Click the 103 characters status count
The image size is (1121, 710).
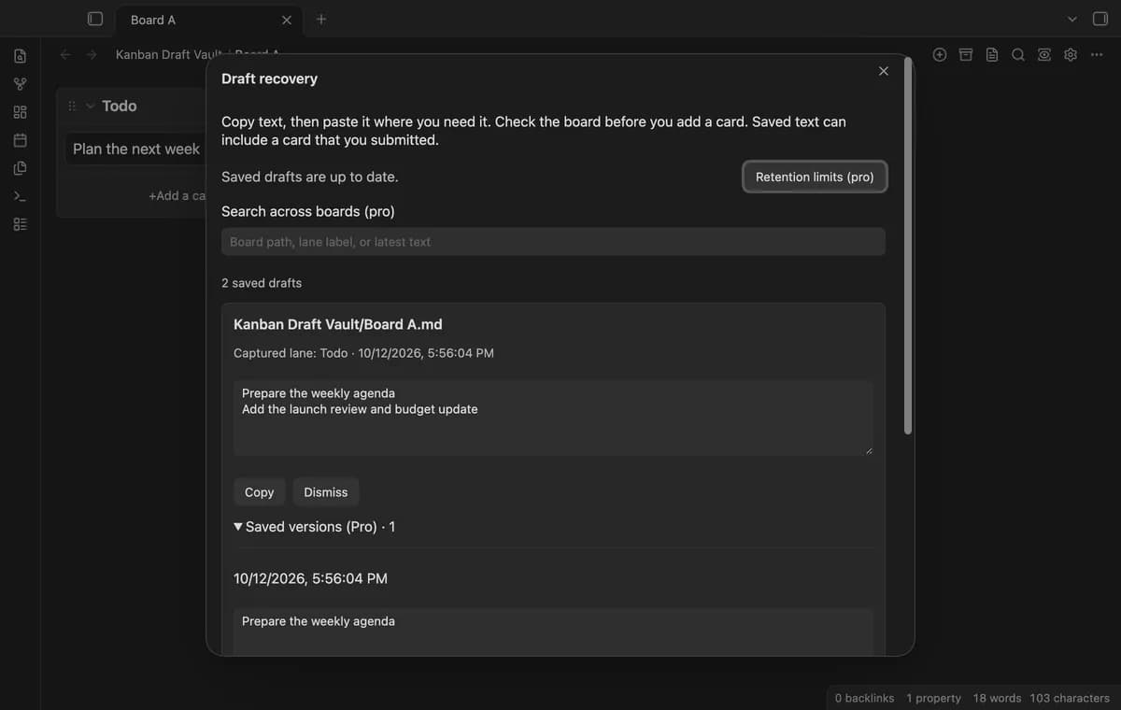(1070, 698)
